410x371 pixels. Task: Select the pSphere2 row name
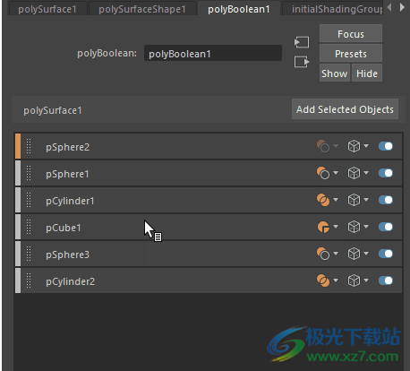(67, 147)
